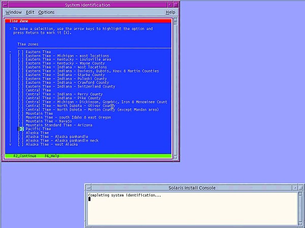
Task: Select Alaska Time - west Alaska checkbox
Action: click(21, 144)
